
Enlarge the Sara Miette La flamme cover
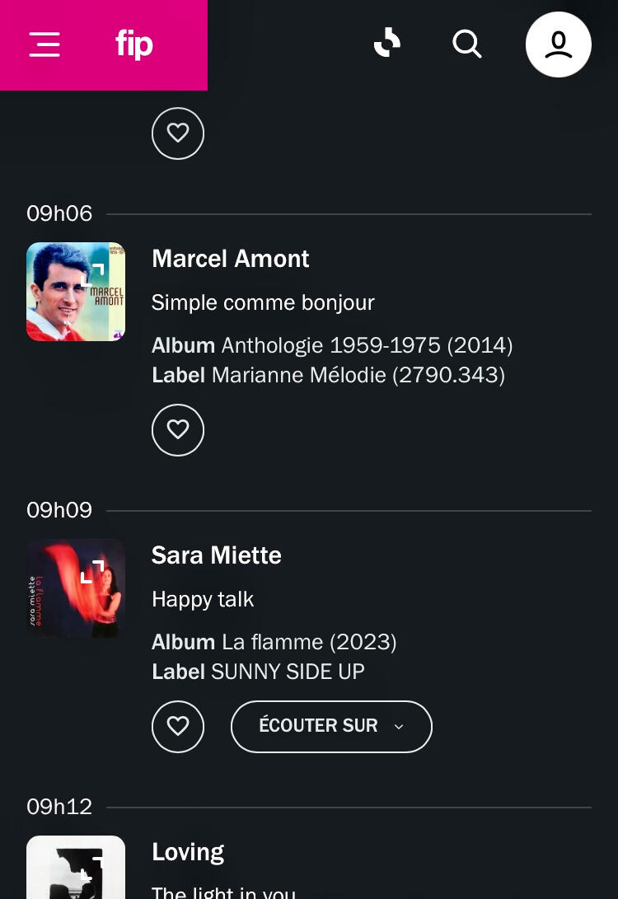tap(76, 588)
